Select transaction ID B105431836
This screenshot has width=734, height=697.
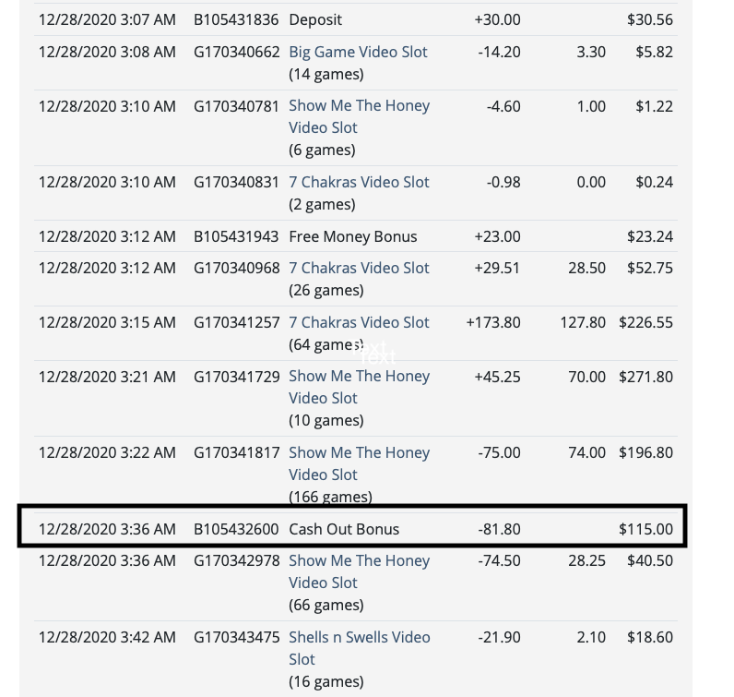click(x=236, y=19)
